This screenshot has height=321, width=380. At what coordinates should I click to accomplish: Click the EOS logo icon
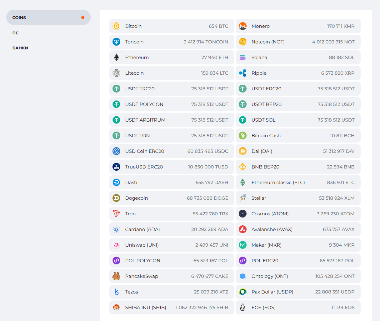(x=243, y=308)
